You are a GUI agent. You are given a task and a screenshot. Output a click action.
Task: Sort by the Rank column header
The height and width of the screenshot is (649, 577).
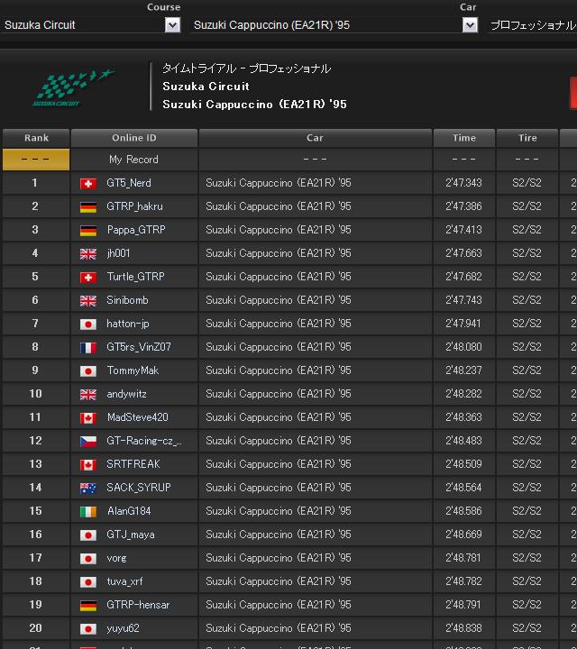tap(36, 138)
